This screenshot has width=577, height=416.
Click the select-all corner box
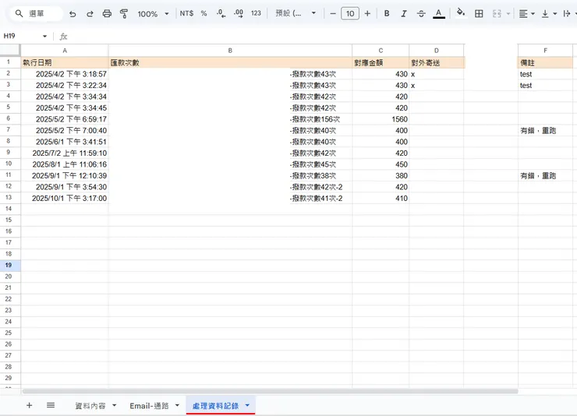tap(10, 51)
